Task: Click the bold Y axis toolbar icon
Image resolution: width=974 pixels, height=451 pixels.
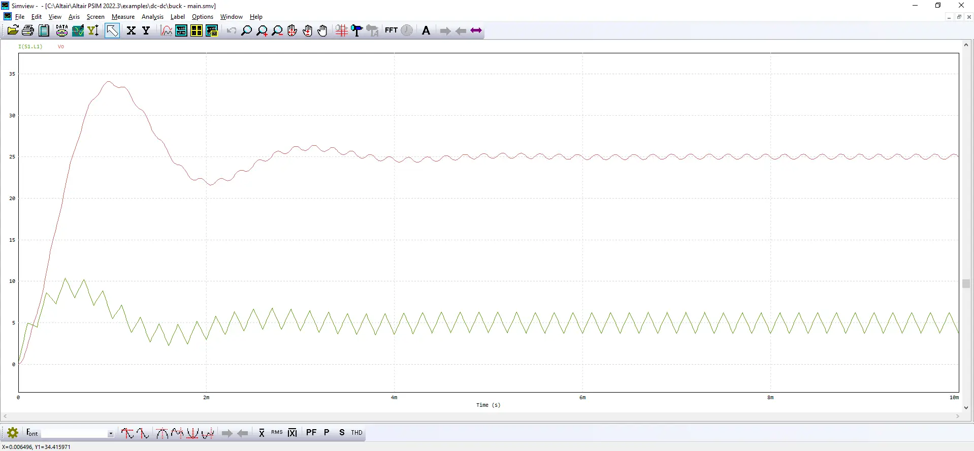Action: coord(146,31)
